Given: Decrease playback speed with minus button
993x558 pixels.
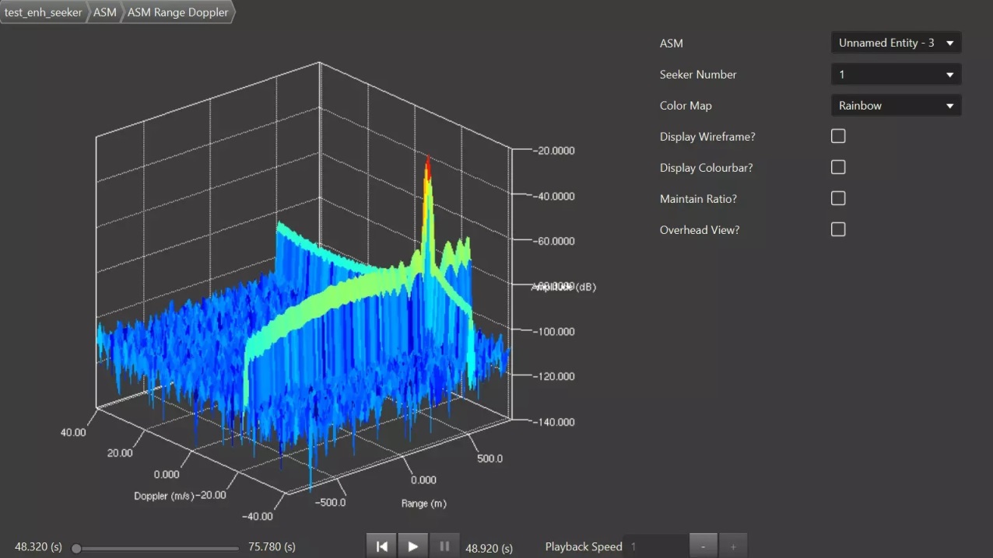Looking at the screenshot, I should click(703, 546).
